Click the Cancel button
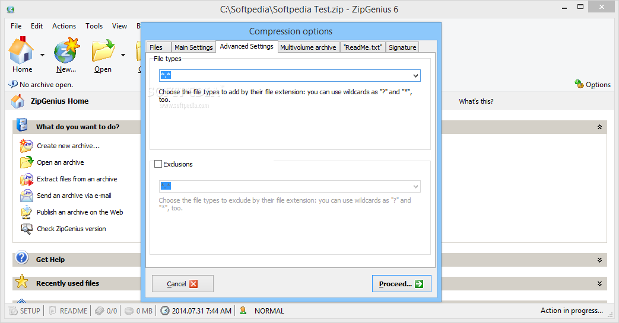The width and height of the screenshot is (619, 323). pyautogui.click(x=183, y=283)
